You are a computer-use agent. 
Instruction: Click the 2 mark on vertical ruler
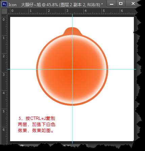point(4,56)
